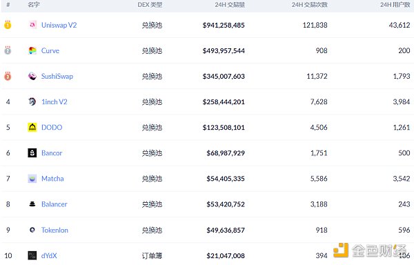Viewport: 414px width, 265px height.
Task: Click the Balancer stacked-stones icon
Action: (x=32, y=204)
